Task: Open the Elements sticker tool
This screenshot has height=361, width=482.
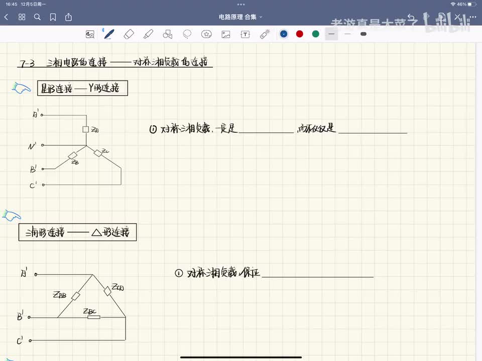Action: [x=206, y=34]
